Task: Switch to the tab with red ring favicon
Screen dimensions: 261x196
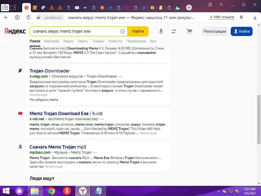Action: pyautogui.click(x=127, y=8)
